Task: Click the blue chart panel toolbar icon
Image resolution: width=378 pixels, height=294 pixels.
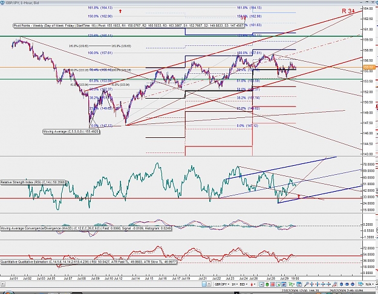Action: [x=284, y=284]
